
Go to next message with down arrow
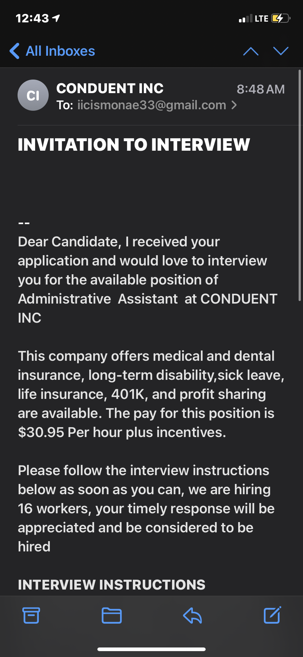[281, 51]
